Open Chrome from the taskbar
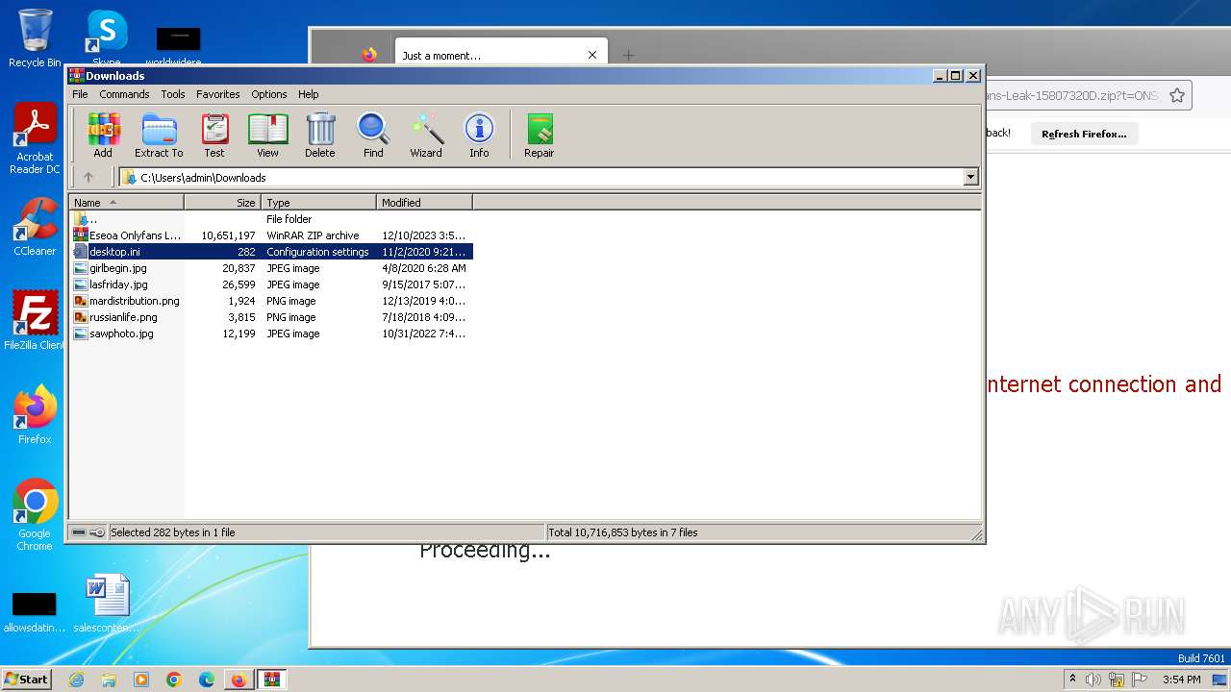This screenshot has height=692, width=1231. point(174,680)
